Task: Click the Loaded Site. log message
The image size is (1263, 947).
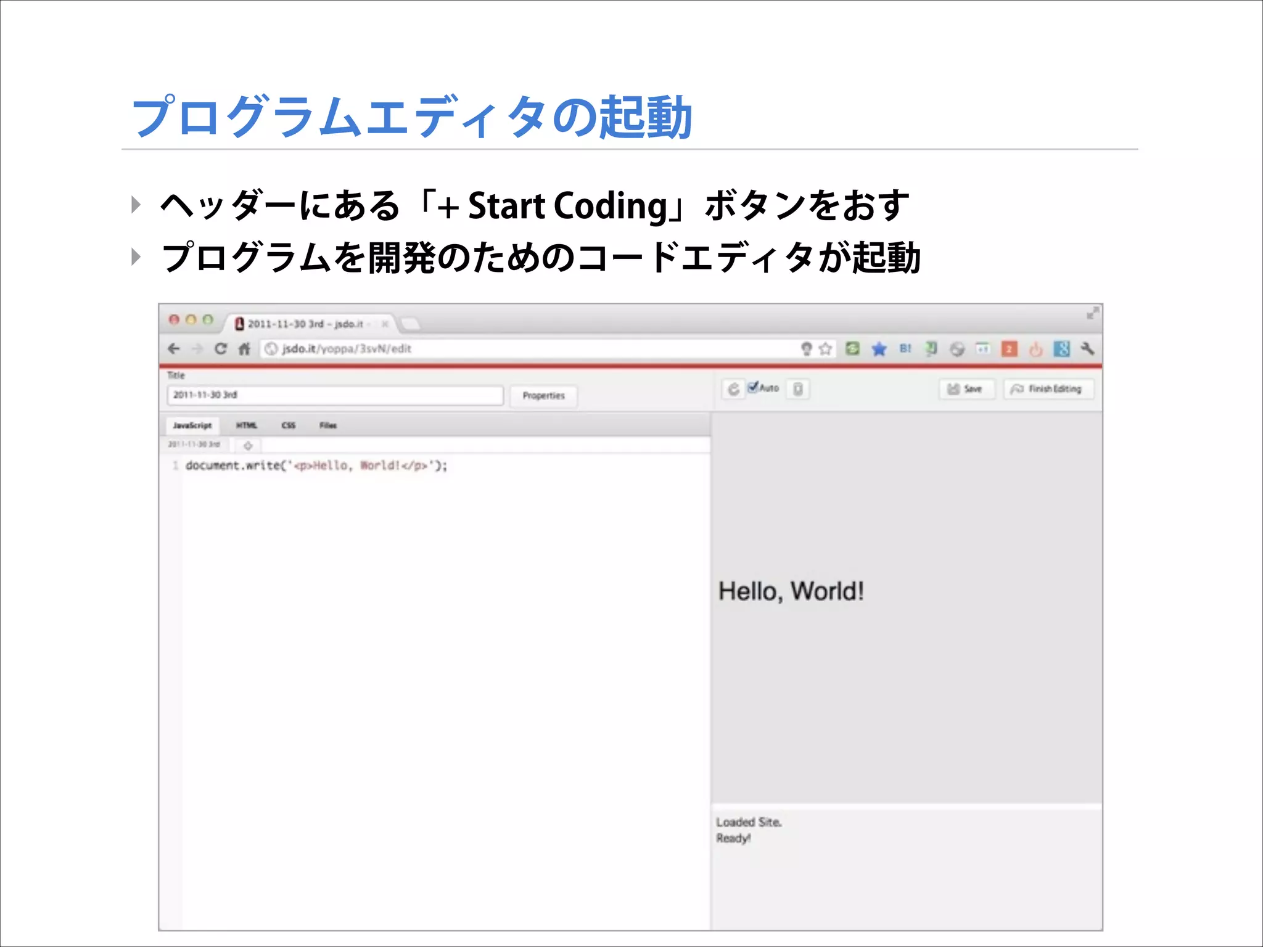Action: 749,822
